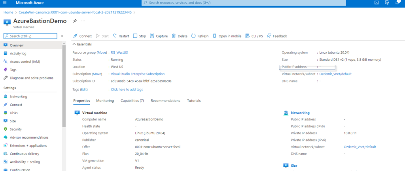Screen dimensions: 405x171
Task: Open the hamburger portal menu
Action: pyautogui.click(x=4, y=3)
